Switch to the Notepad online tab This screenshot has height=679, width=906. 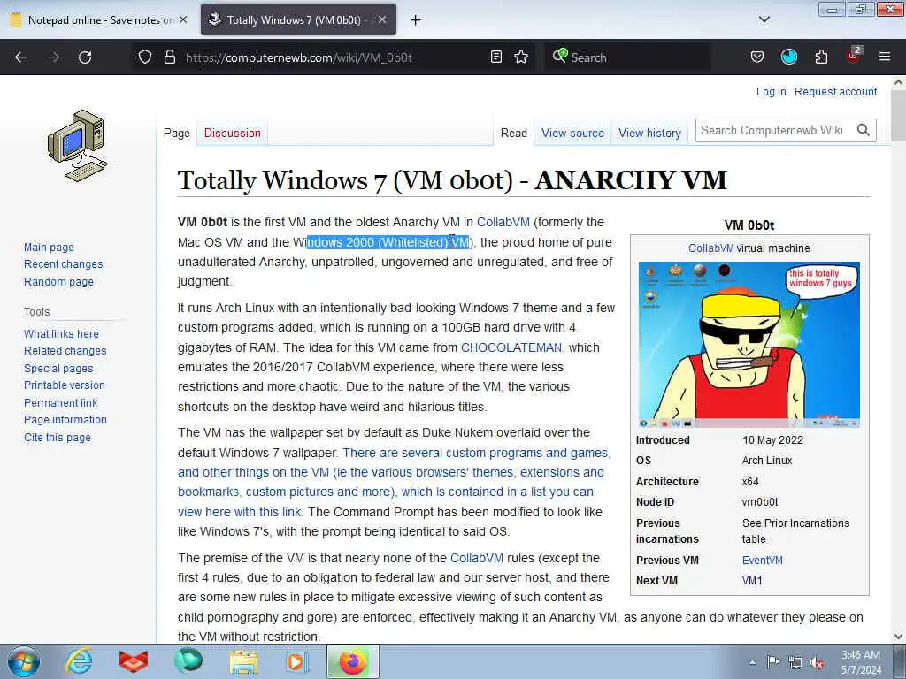coord(99,20)
